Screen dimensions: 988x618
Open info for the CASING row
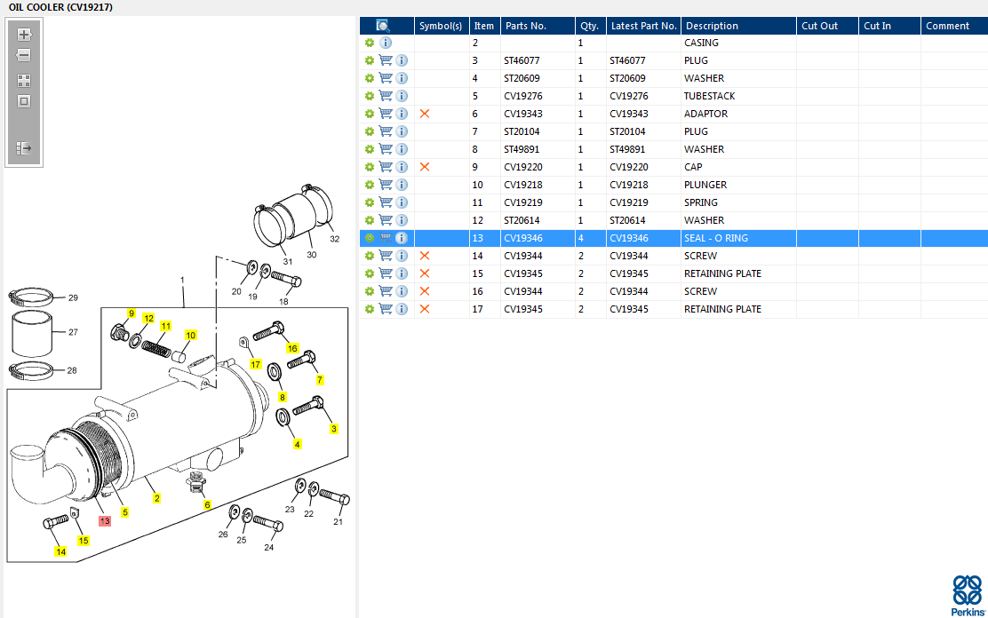tap(386, 43)
